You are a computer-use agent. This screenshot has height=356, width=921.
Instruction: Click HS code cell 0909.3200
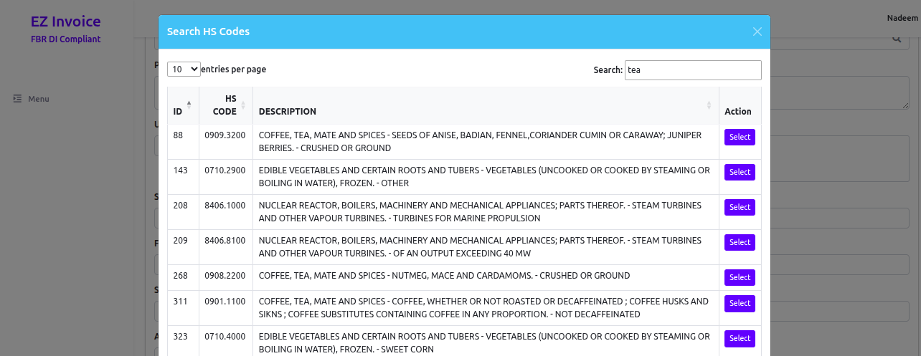click(226, 142)
